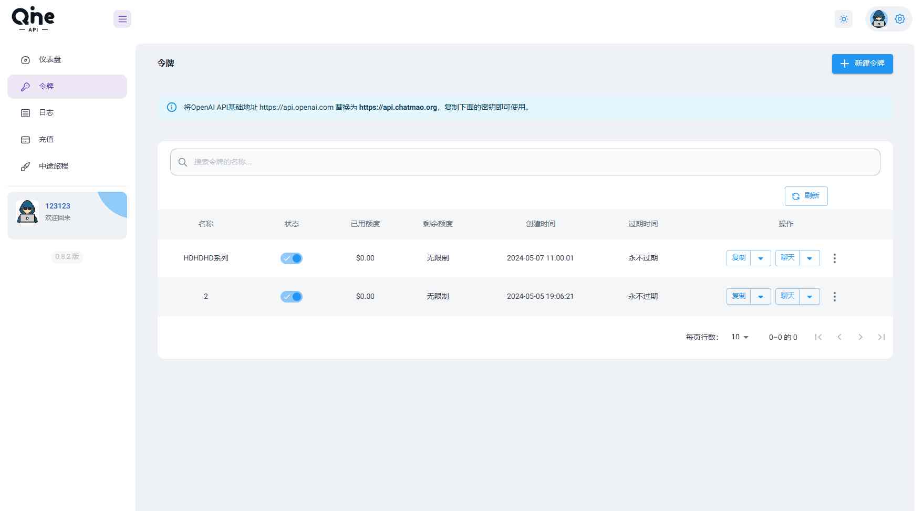Expand the 聊天 dropdown arrow for token 2
Image resolution: width=923 pixels, height=511 pixels.
point(809,297)
